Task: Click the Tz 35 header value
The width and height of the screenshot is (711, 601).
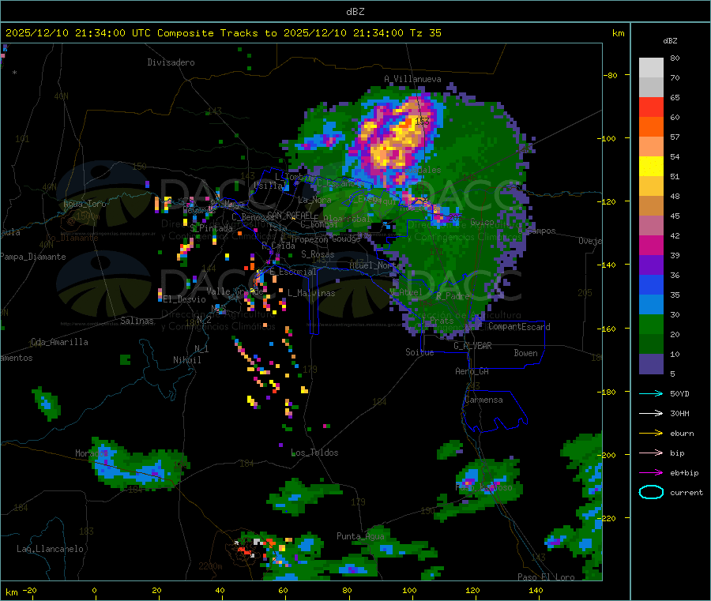Action: click(426, 33)
